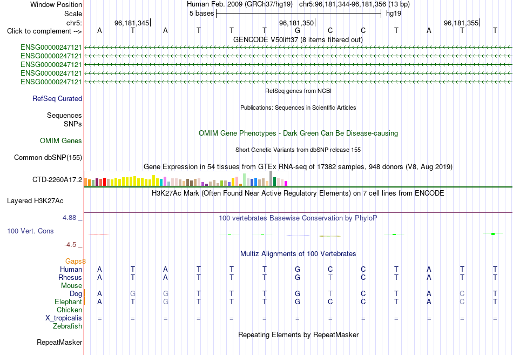
Task: Open the 100 Vert. Cons track label
Action: [x=30, y=231]
